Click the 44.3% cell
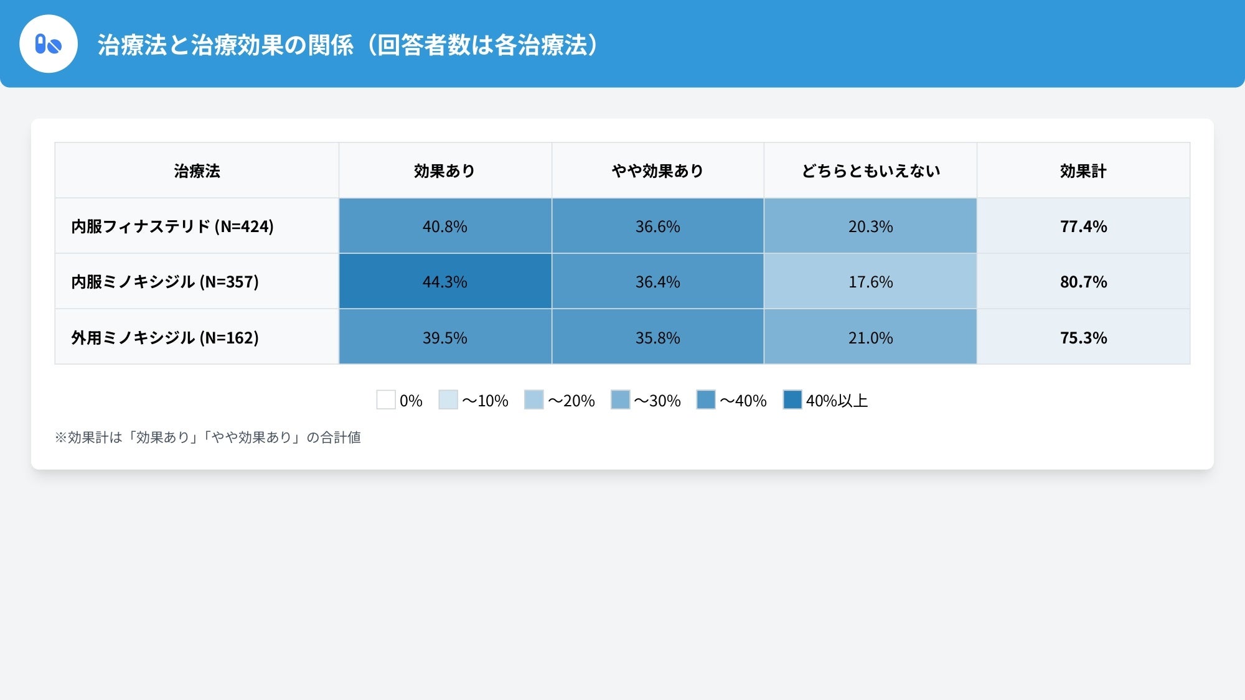This screenshot has height=700, width=1245. (x=444, y=282)
